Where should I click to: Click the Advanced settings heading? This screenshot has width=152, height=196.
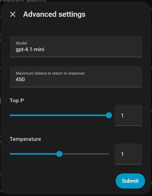pos(54,15)
